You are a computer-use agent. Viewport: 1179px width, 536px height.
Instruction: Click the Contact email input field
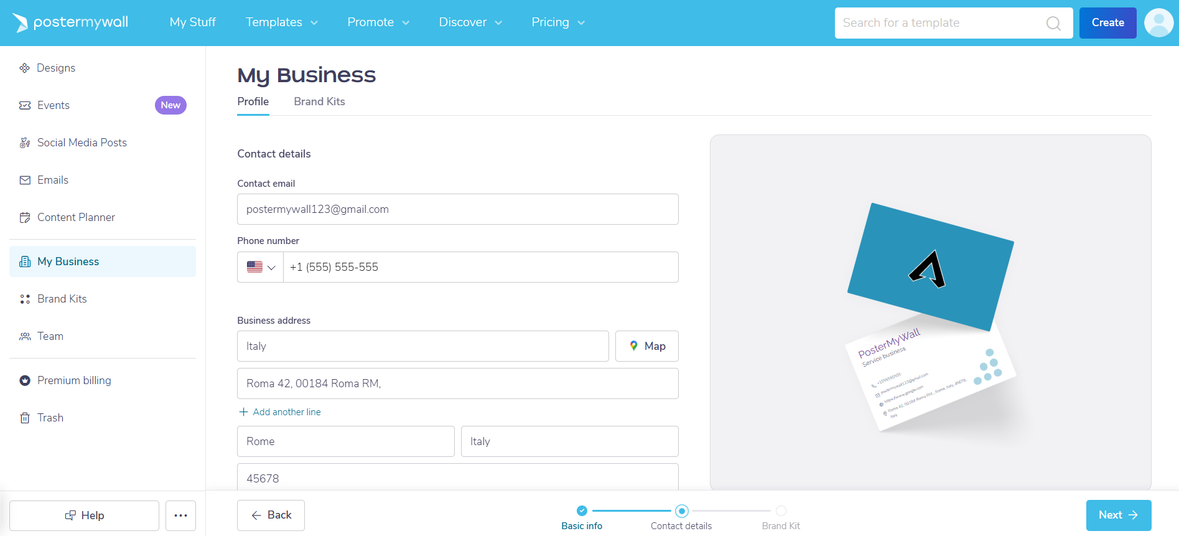[457, 209]
